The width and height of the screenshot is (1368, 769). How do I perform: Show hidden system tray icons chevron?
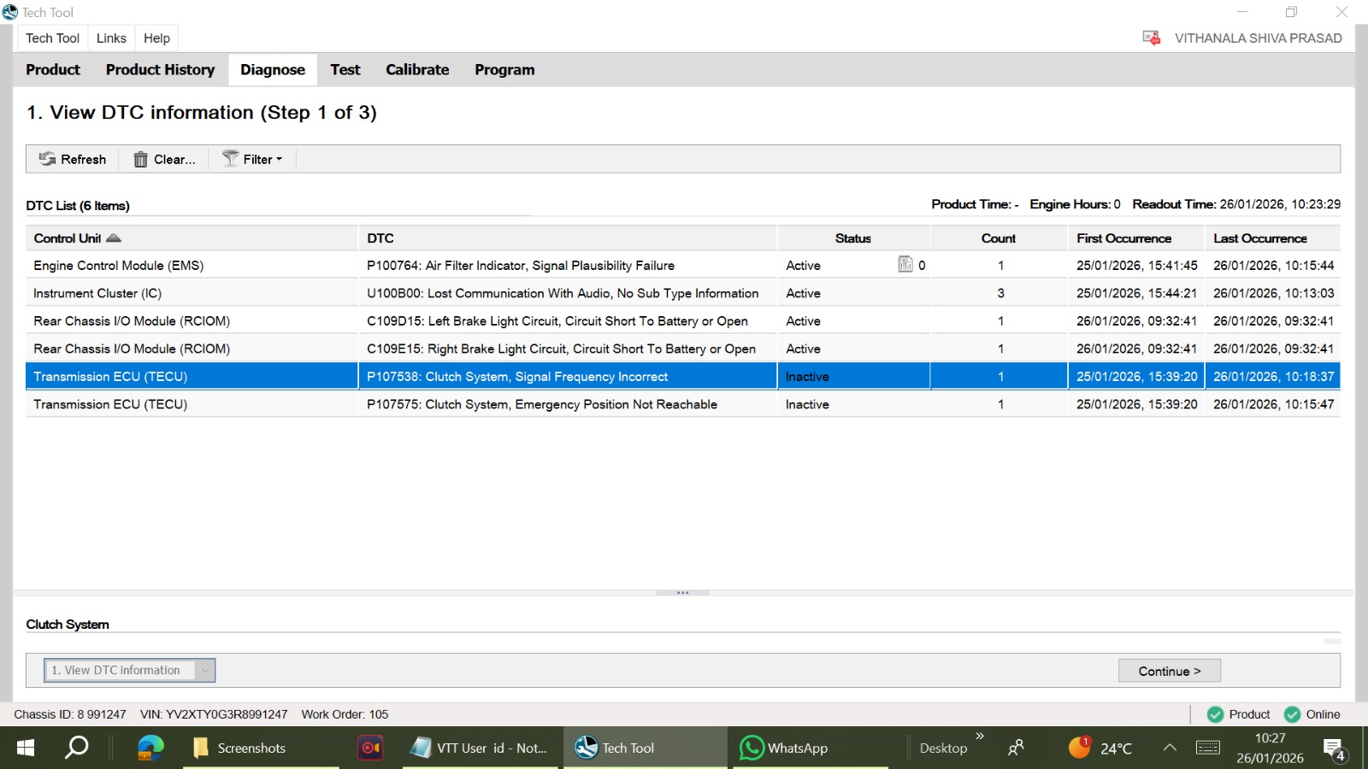1170,748
